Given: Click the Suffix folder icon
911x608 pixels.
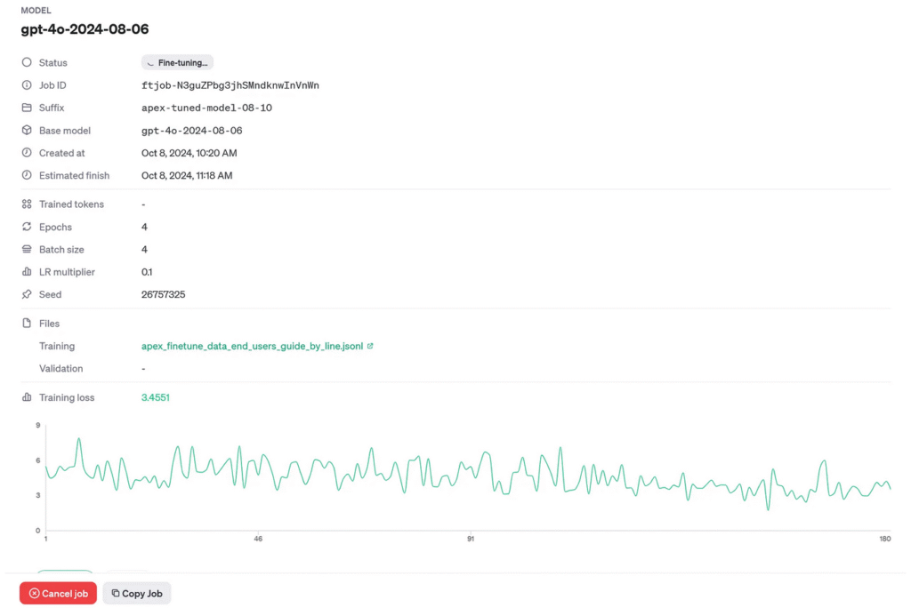Looking at the screenshot, I should (27, 108).
